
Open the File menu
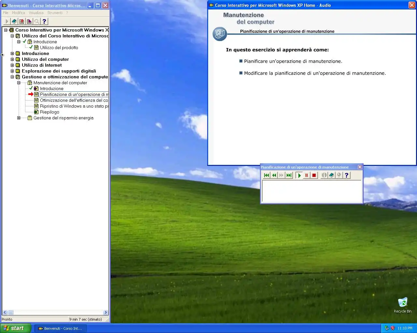point(6,13)
